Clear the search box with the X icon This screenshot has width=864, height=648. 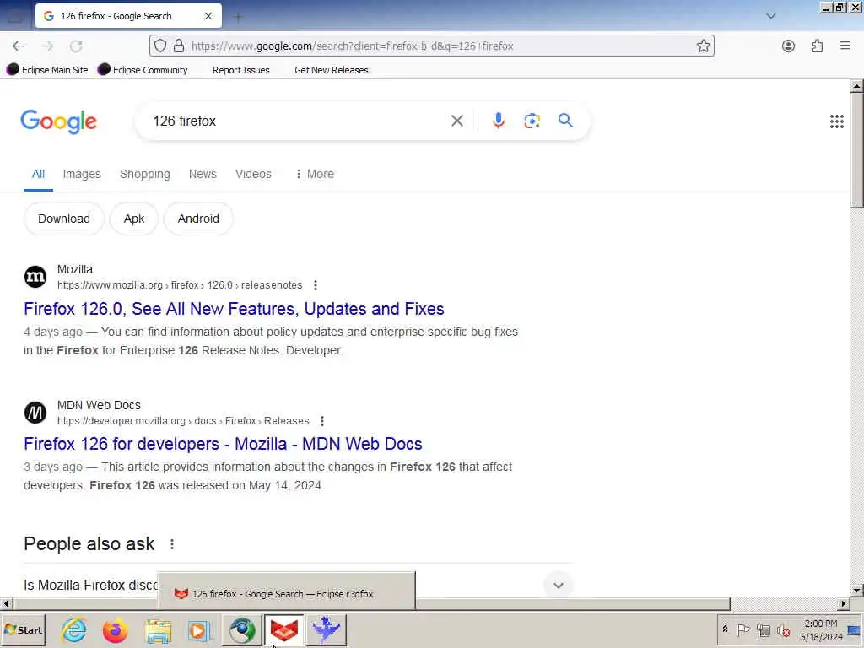pos(456,121)
